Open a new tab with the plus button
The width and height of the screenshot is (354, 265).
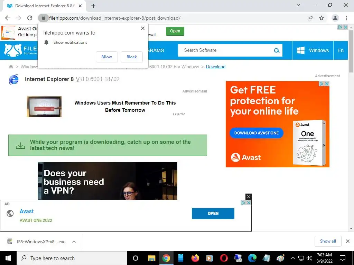(x=93, y=6)
